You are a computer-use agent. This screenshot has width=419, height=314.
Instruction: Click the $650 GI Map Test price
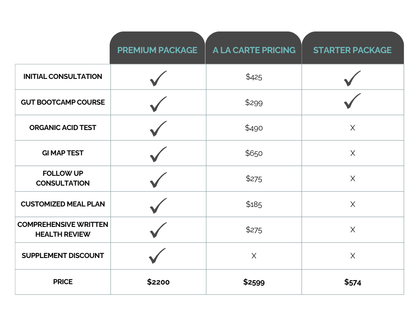(254, 153)
